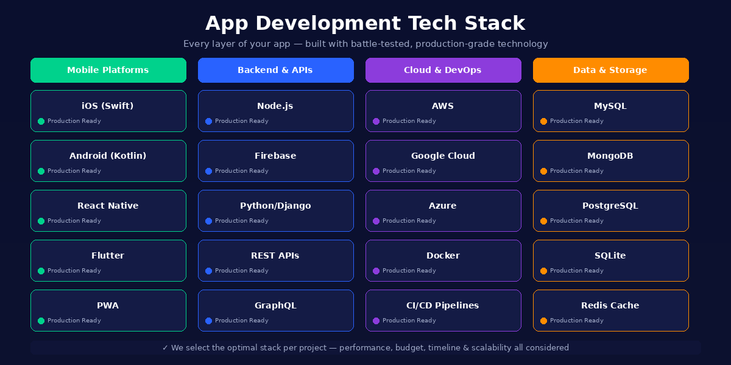Screen dimensions: 731x365
Task: Click the purple status dot under Google Cloud
Action: tap(376, 171)
